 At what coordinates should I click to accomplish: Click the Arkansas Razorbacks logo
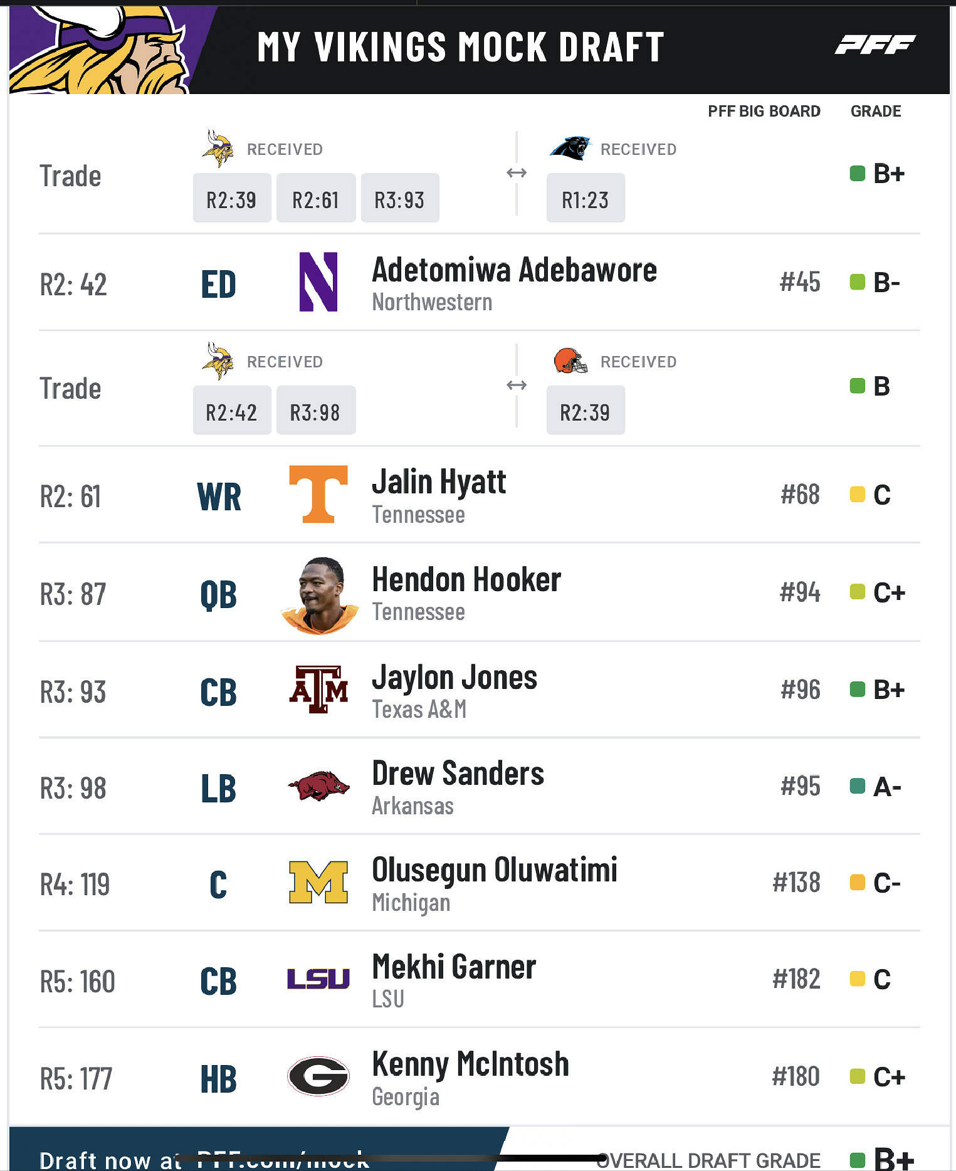click(x=318, y=786)
